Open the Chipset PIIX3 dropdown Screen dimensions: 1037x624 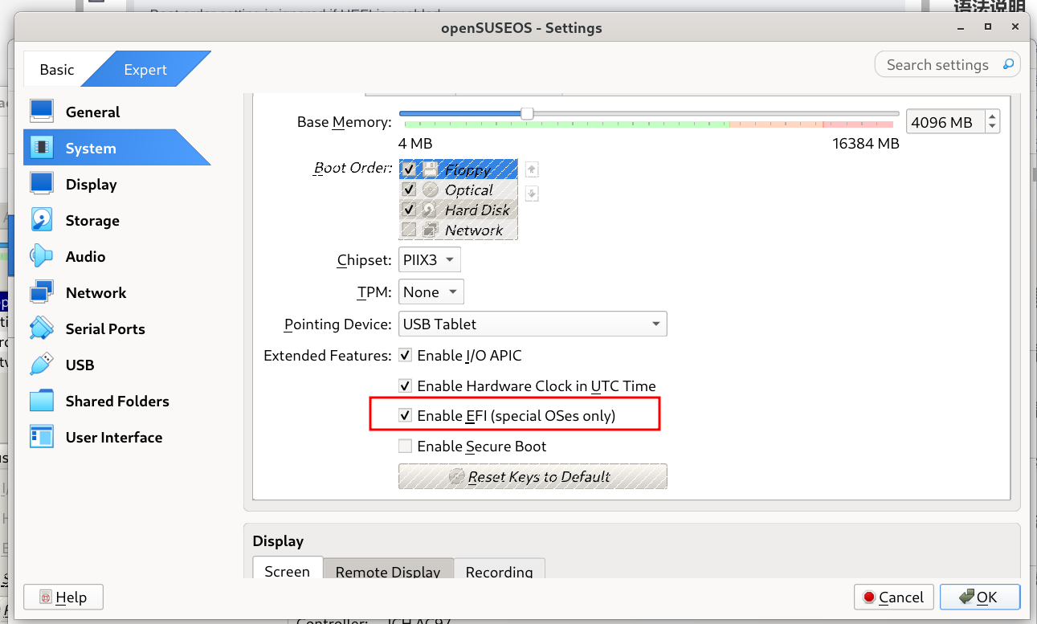(x=430, y=260)
